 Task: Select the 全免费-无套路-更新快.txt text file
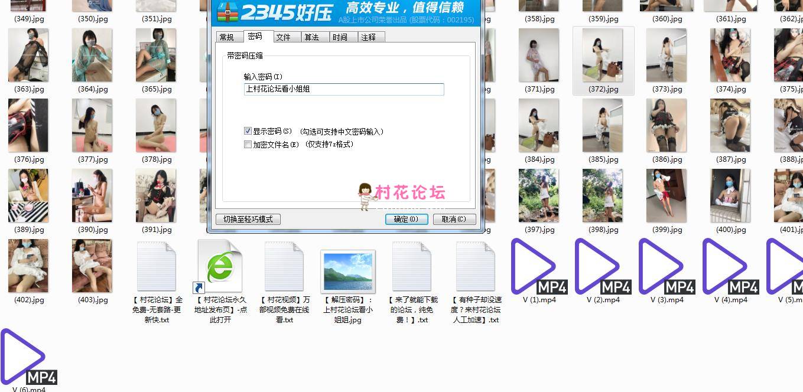[x=157, y=267]
